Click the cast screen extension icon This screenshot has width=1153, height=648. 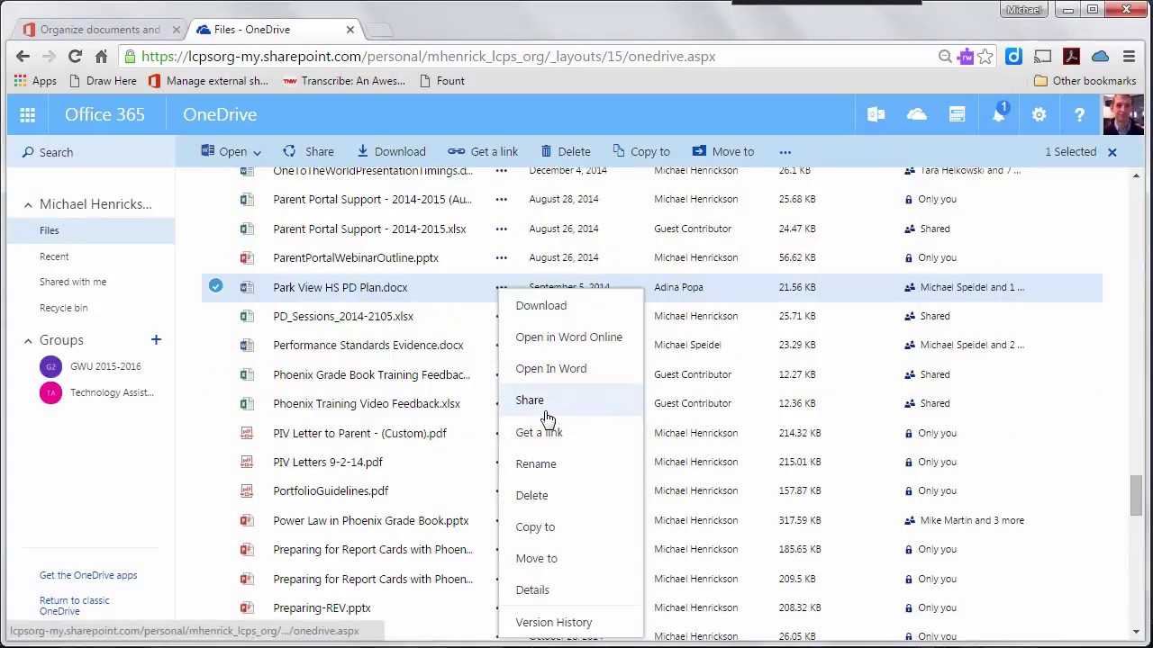point(1042,57)
